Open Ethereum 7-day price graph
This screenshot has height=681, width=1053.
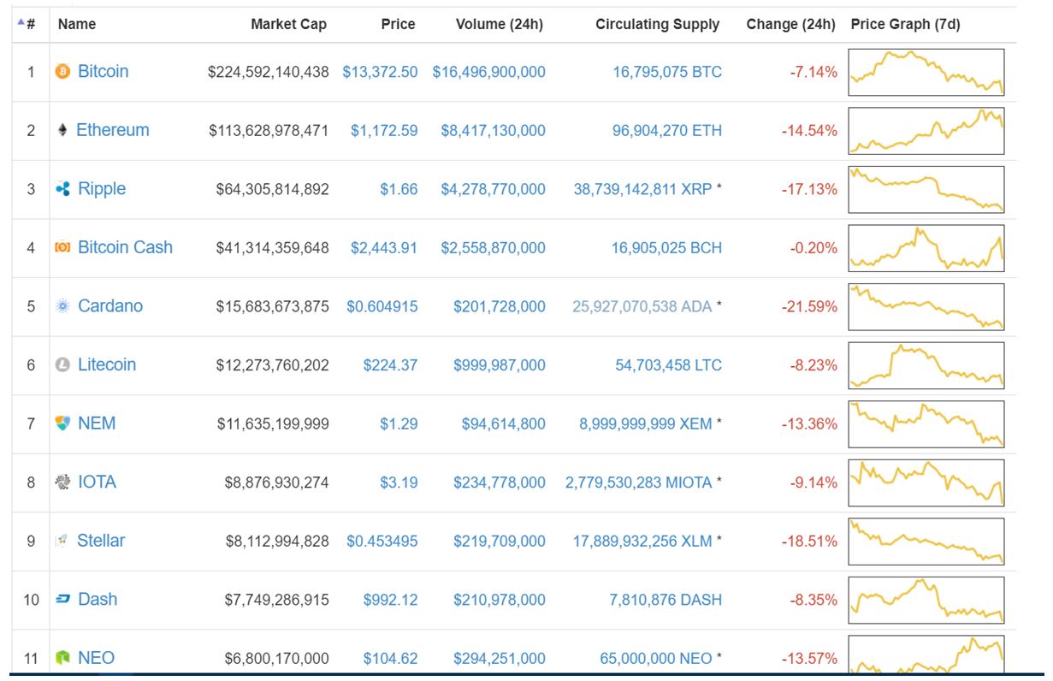[x=926, y=131]
